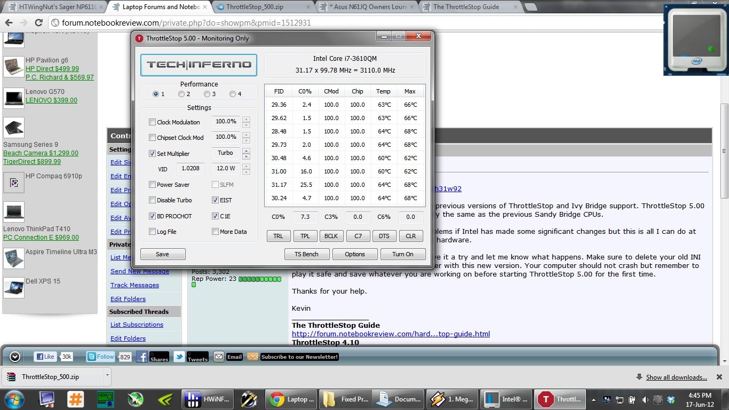This screenshot has height=410, width=729.
Task: Increase Set Multiplier with up arrow
Action: click(246, 151)
